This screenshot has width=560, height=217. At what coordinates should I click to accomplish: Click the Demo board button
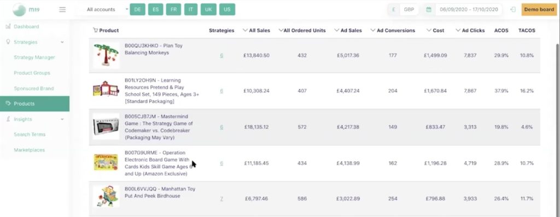pos(539,10)
